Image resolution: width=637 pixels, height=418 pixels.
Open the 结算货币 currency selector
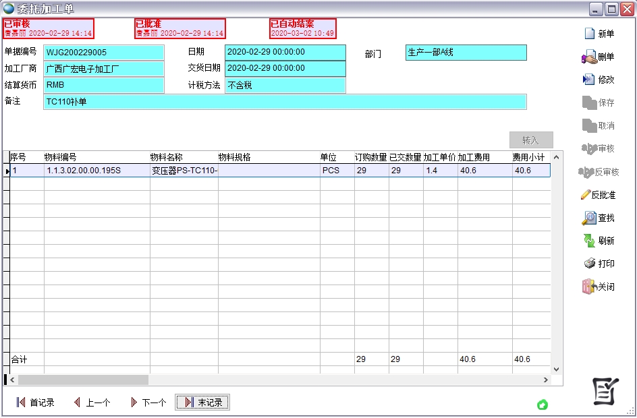point(104,86)
